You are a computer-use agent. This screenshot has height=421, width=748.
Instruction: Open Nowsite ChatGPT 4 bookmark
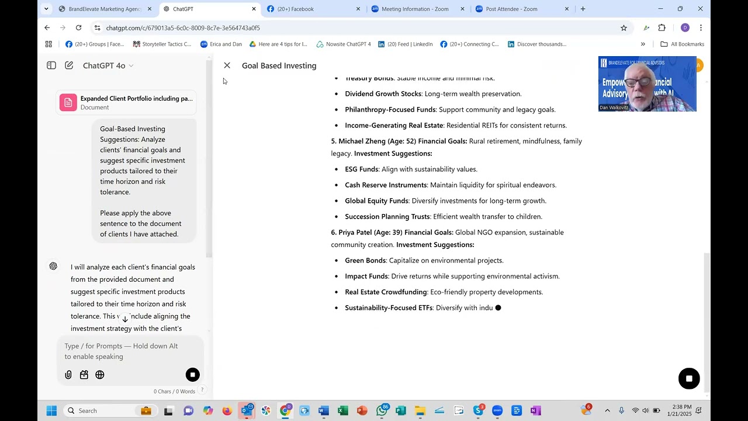coord(344,44)
